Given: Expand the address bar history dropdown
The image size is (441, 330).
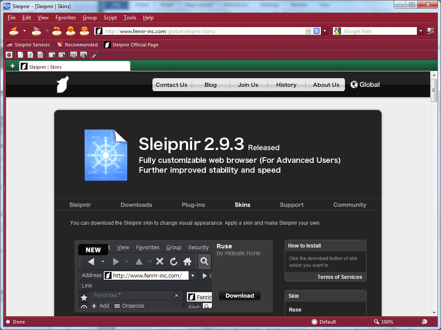Looking at the screenshot, I should pos(325,31).
